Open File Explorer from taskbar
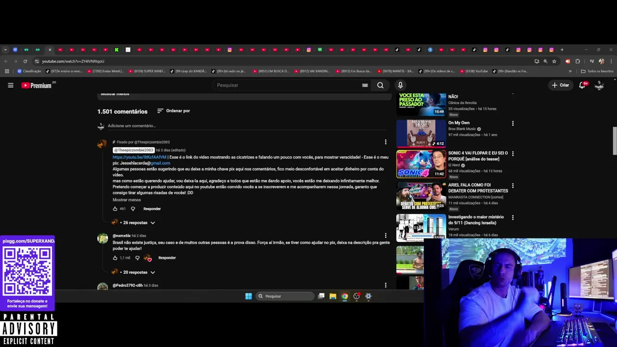The image size is (617, 347). tap(333, 296)
